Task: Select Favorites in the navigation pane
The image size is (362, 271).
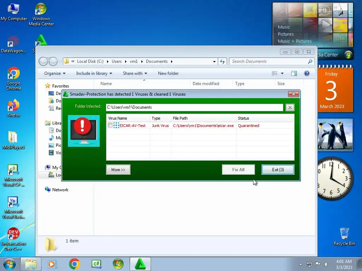Action: pos(60,86)
